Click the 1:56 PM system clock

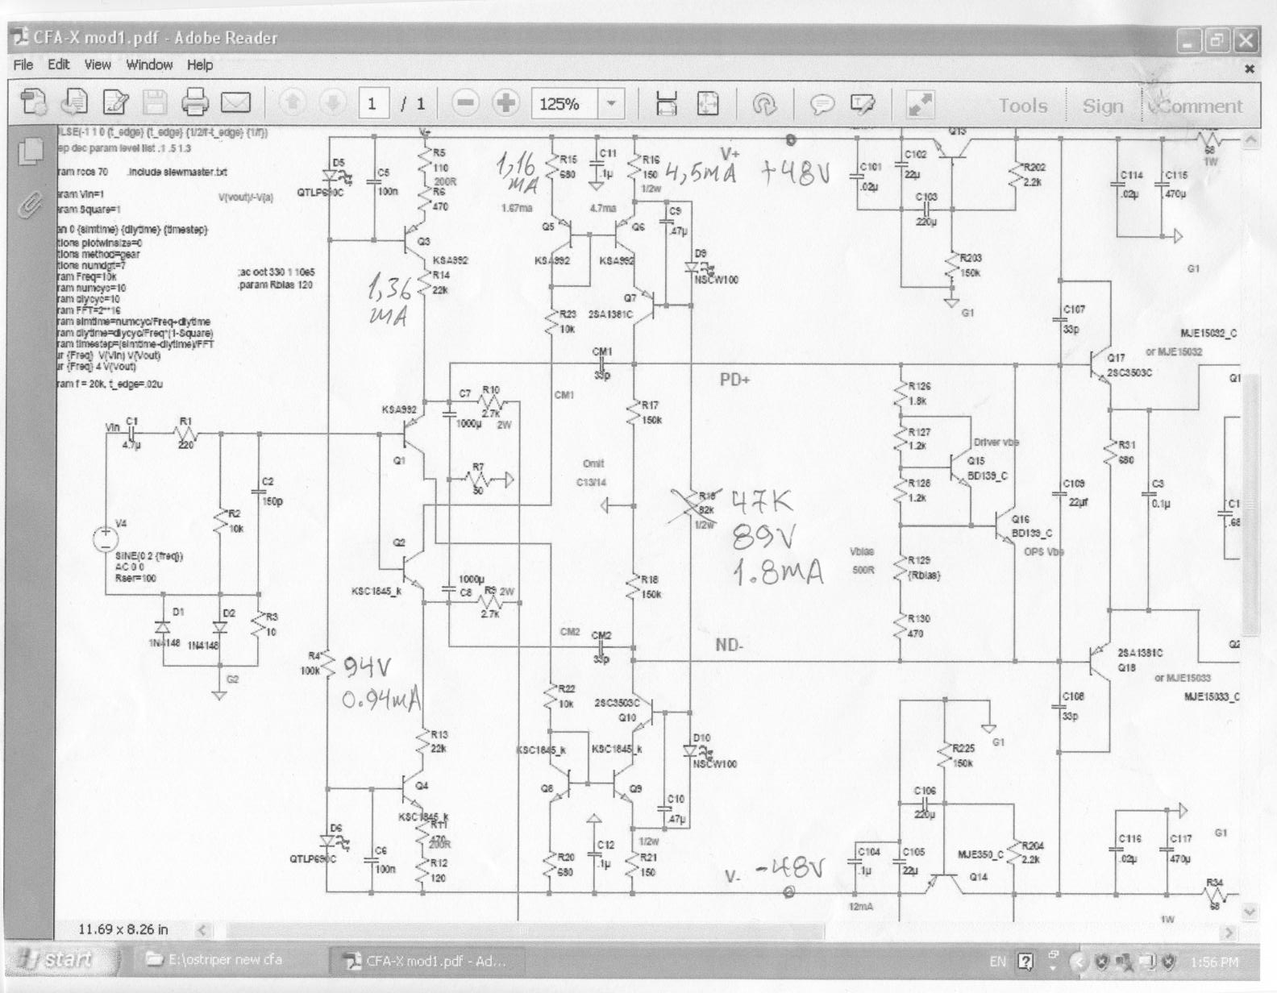[1214, 962]
